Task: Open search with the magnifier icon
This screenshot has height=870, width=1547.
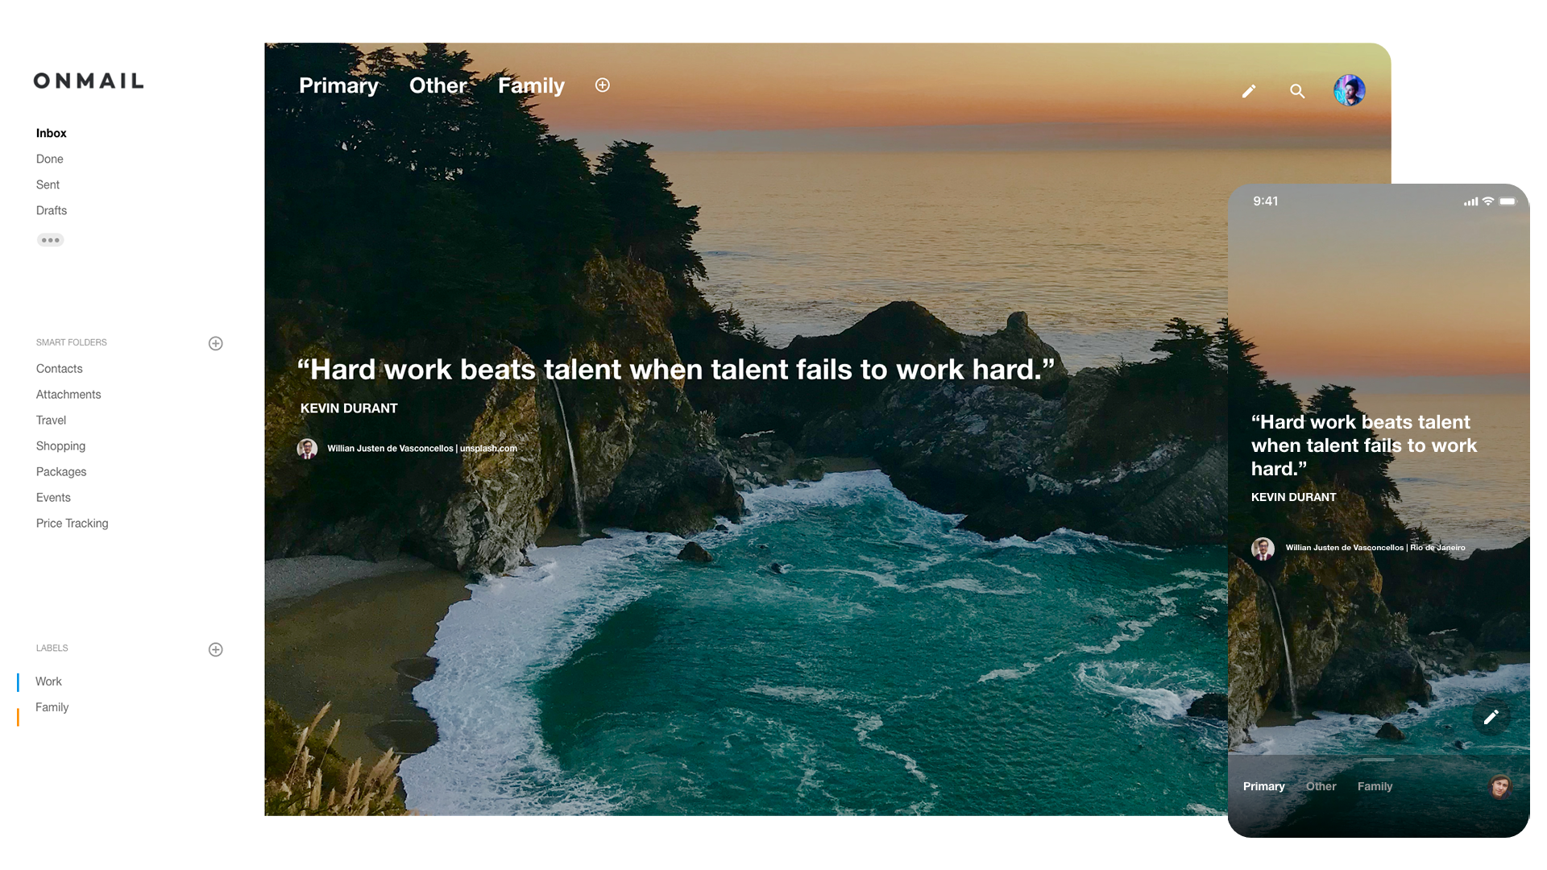Action: click(x=1297, y=91)
